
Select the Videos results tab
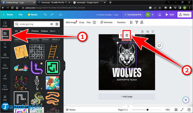[44, 31]
